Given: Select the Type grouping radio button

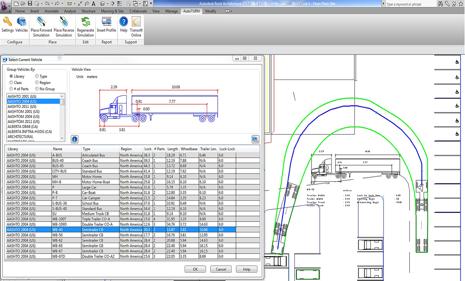Looking at the screenshot, I should click(x=37, y=76).
